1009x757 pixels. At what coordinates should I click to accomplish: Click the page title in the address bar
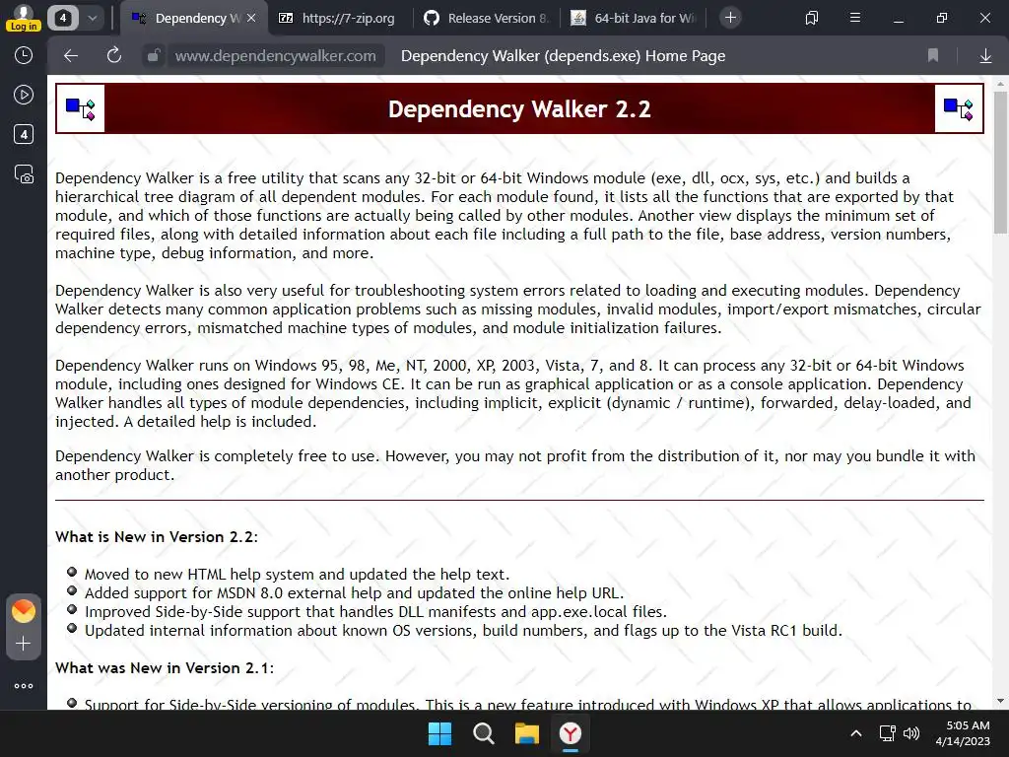[563, 56]
